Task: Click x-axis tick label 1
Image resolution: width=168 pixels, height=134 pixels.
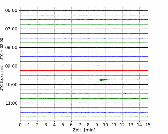Action: pyautogui.click(x=29, y=125)
